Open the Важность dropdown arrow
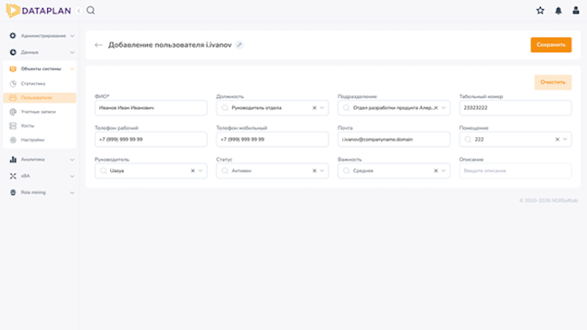This screenshot has height=330, width=587. click(443, 170)
